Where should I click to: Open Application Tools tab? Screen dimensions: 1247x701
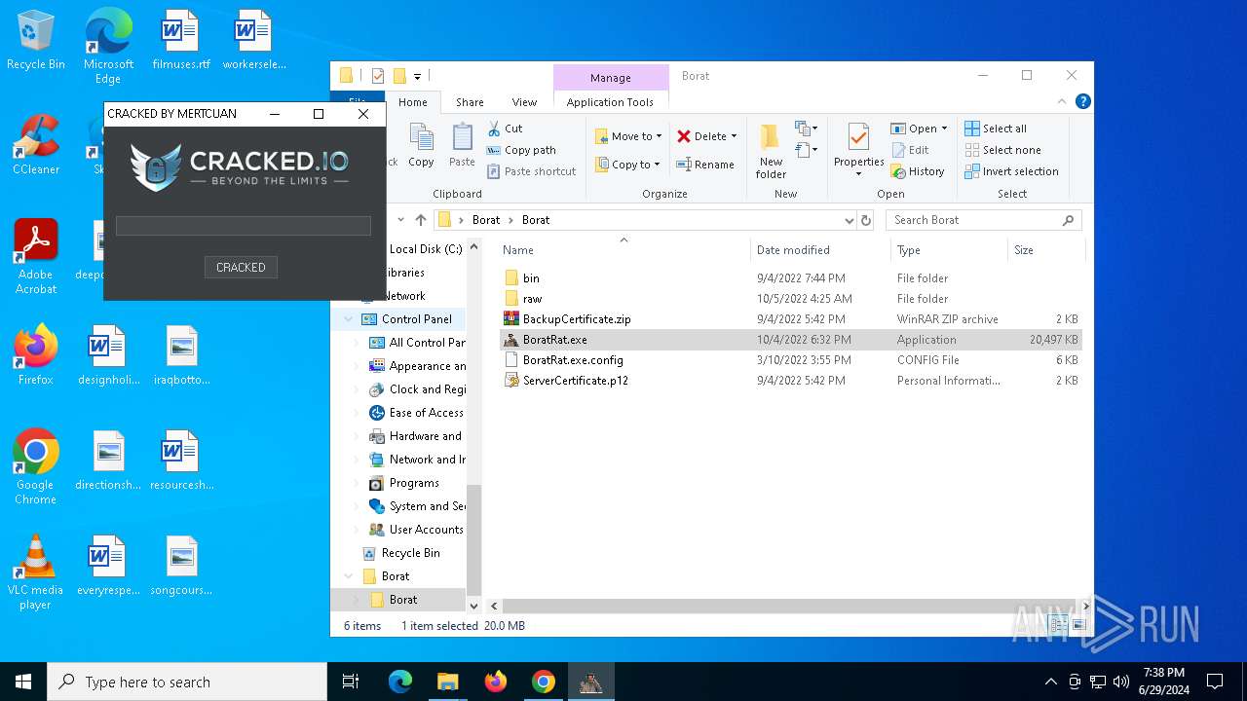click(610, 102)
